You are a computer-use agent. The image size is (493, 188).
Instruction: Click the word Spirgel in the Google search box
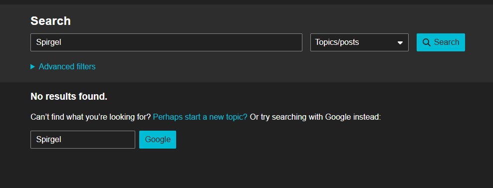pyautogui.click(x=48, y=140)
